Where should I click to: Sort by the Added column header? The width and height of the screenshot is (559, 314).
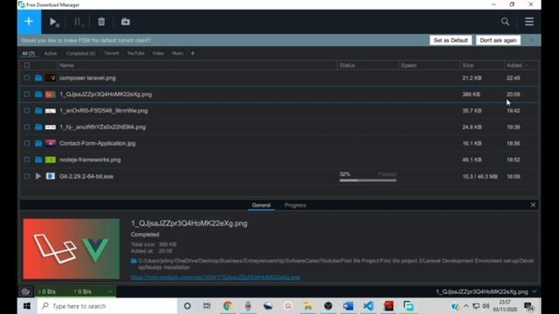coord(514,65)
